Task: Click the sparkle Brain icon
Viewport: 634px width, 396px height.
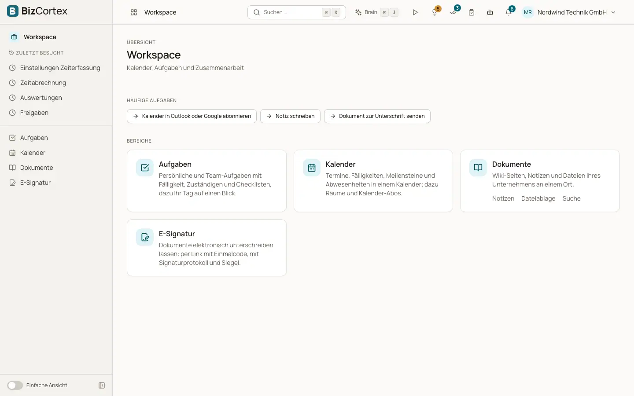Action: [x=358, y=12]
